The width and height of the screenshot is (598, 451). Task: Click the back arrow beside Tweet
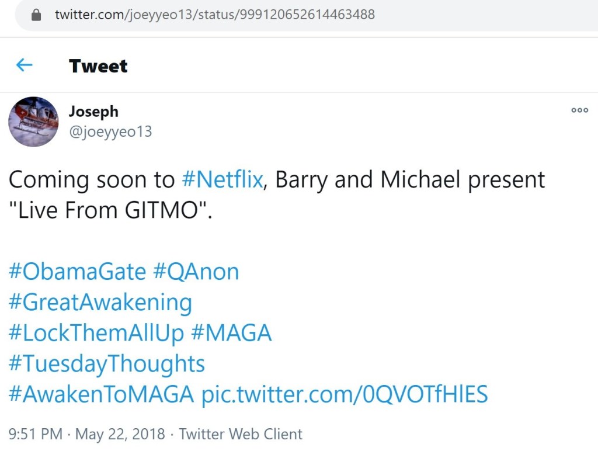(24, 65)
